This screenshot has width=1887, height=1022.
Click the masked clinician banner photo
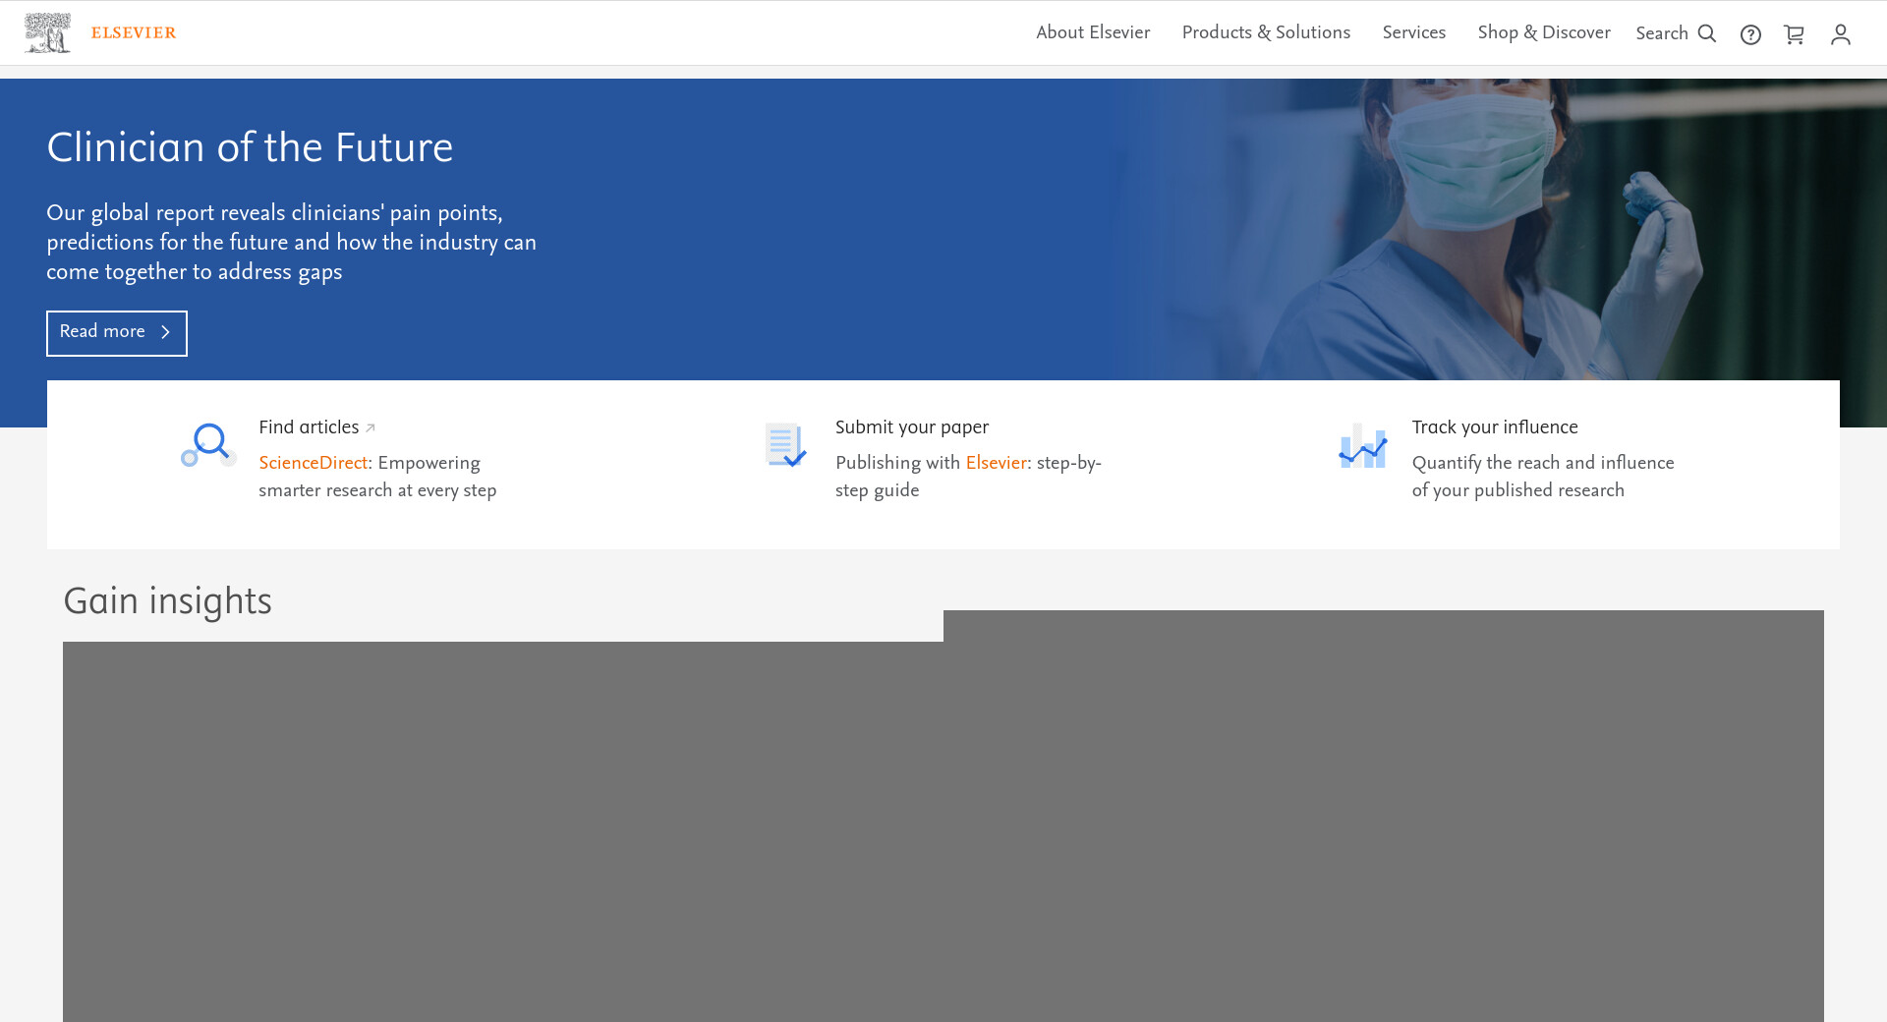coord(1504,229)
